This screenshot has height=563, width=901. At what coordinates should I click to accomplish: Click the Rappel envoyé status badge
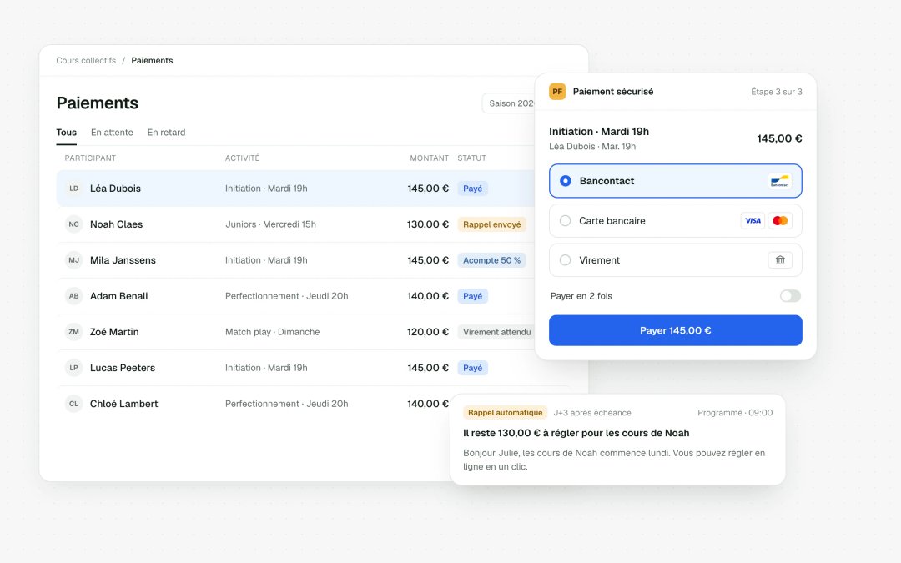[x=492, y=224]
